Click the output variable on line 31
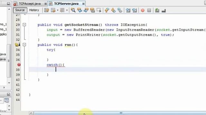The image size is (206, 115). (53, 35)
